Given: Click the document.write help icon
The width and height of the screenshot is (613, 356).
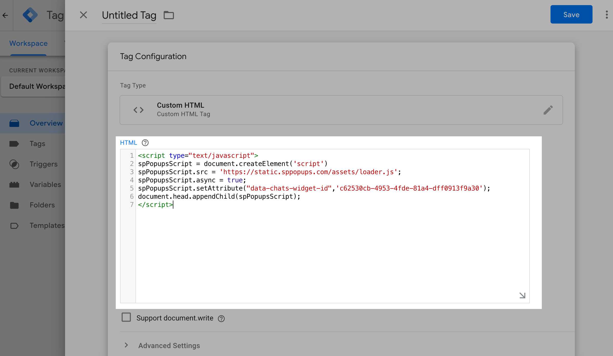Looking at the screenshot, I should coord(221,318).
